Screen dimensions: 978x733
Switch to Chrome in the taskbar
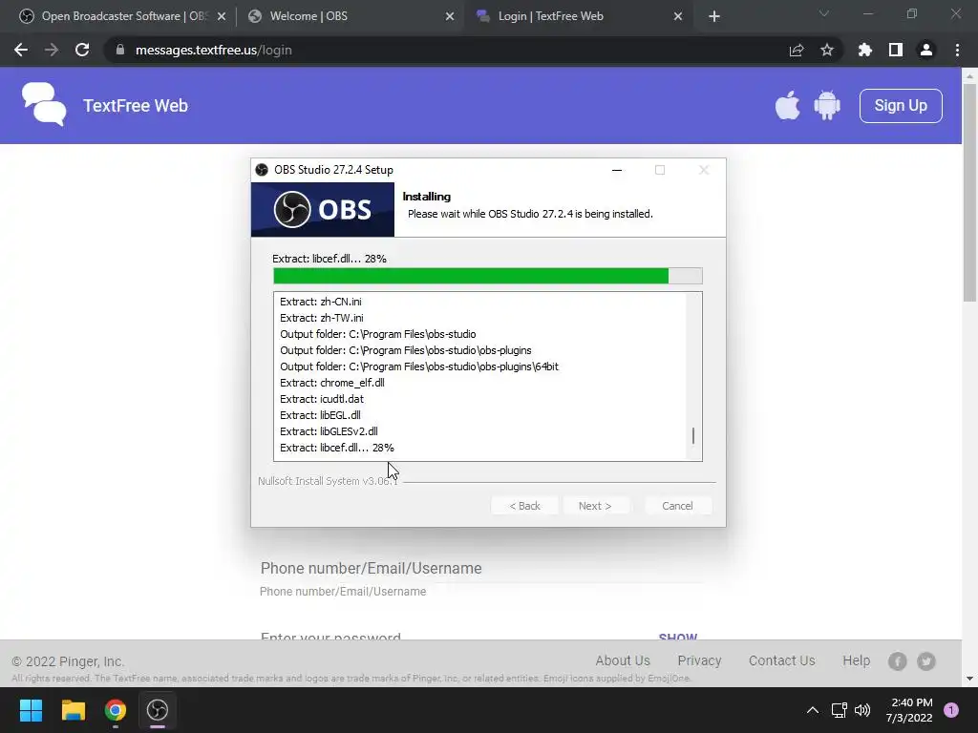pos(116,710)
